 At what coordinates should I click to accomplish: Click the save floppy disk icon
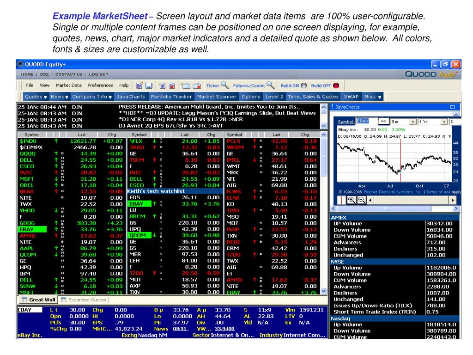pos(149,86)
